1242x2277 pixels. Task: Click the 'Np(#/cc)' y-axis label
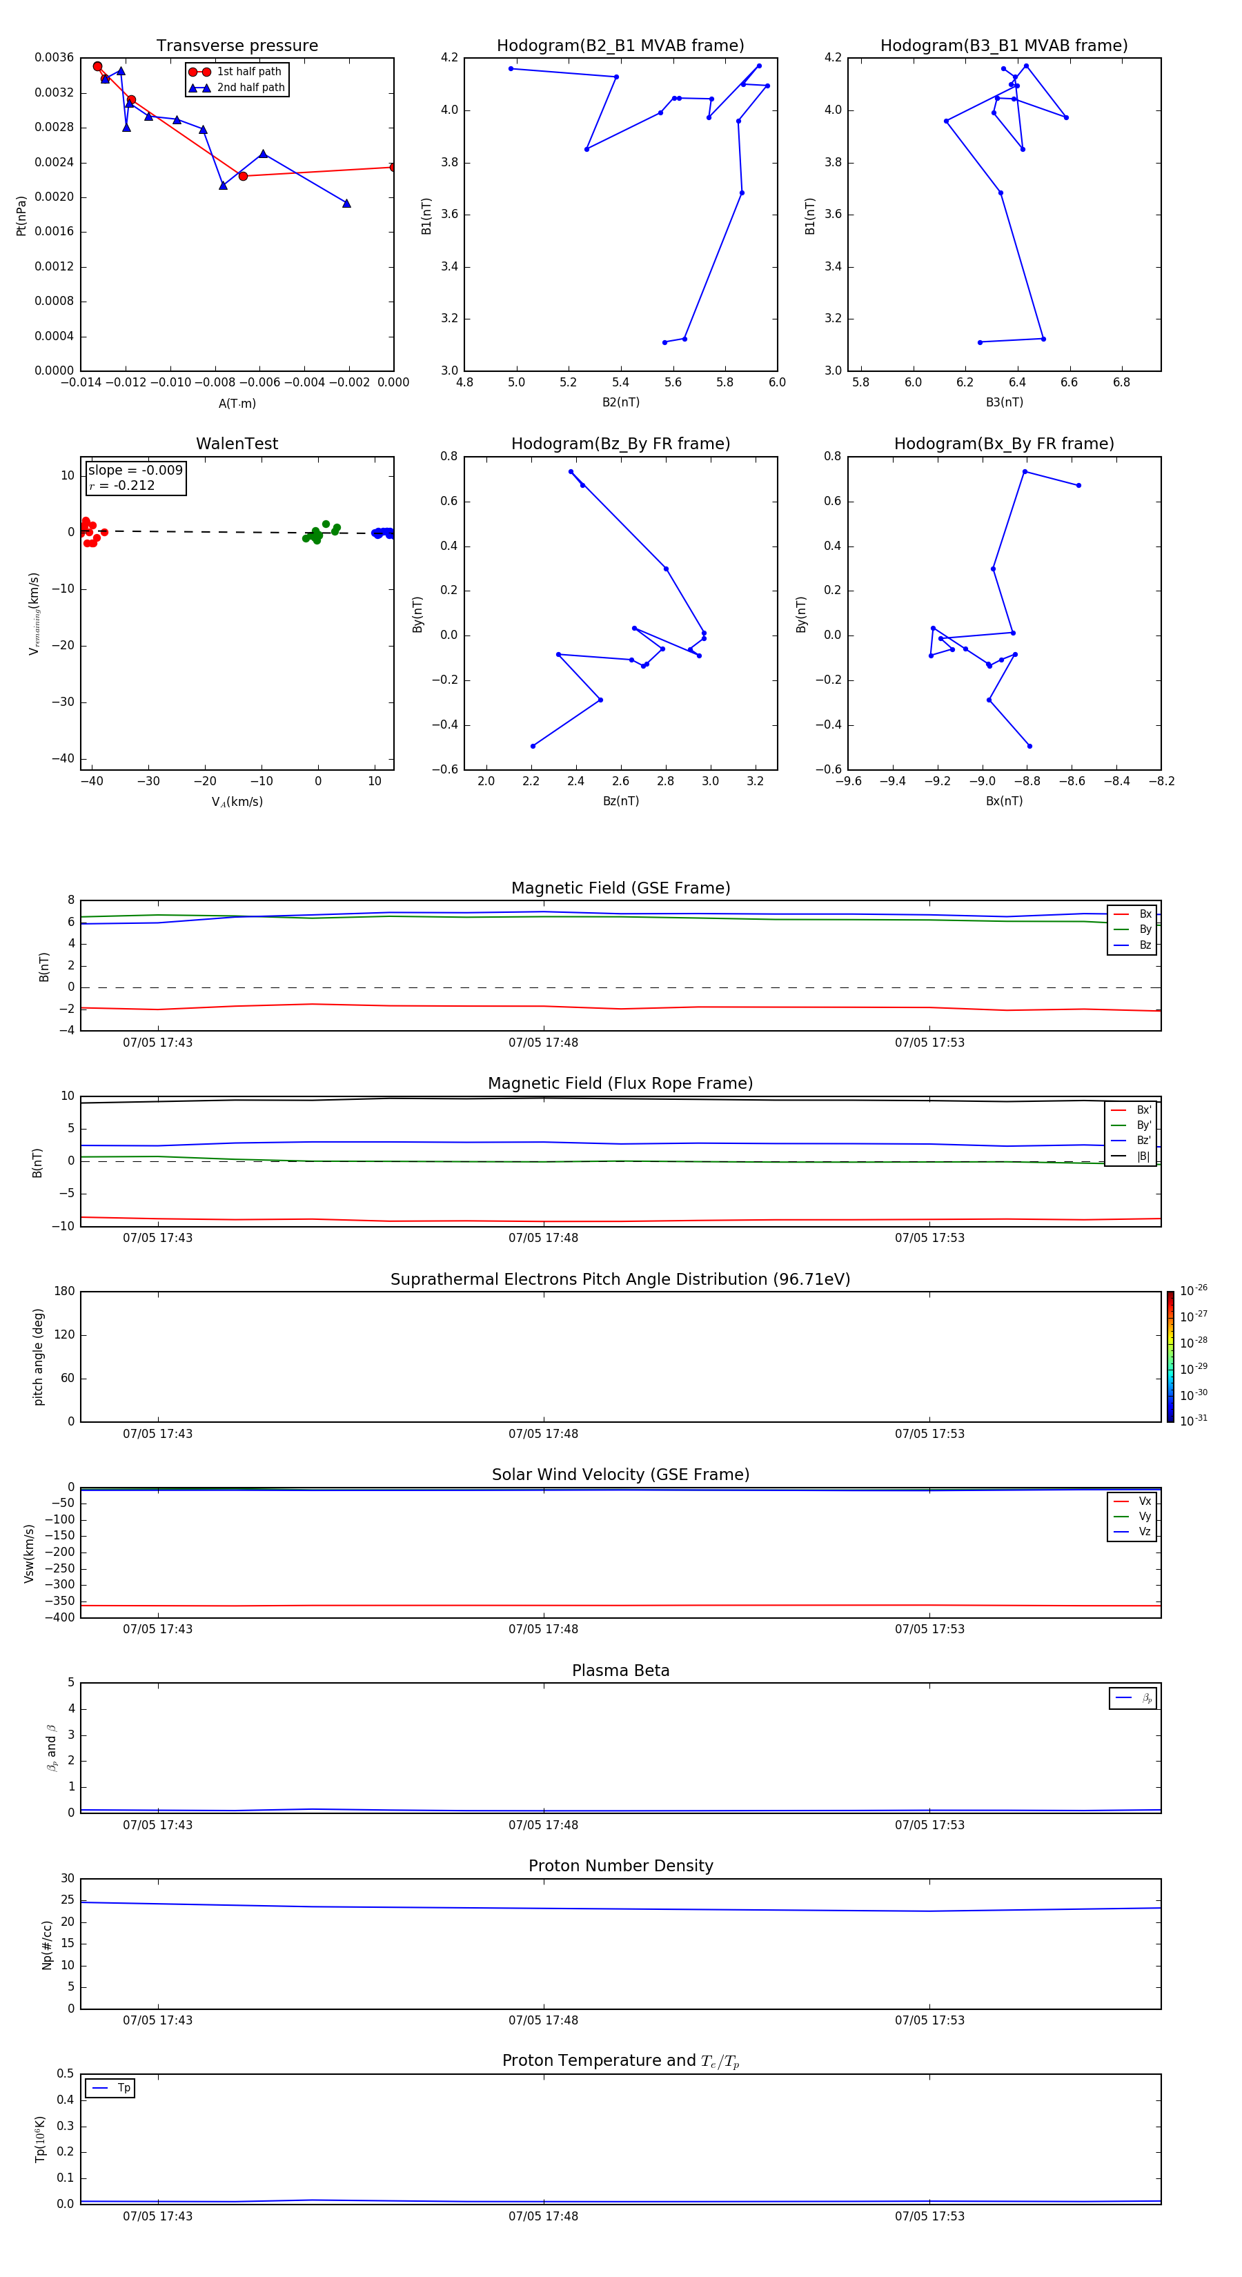click(47, 1944)
